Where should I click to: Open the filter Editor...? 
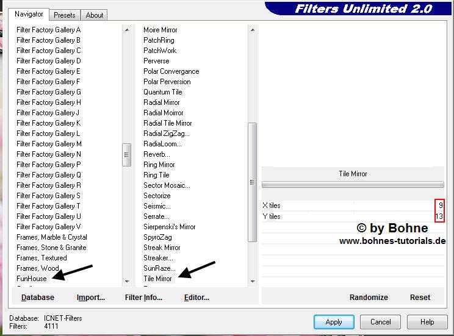click(196, 298)
